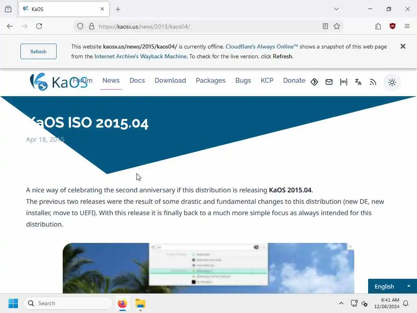Click the email envelope icon
417x313 pixels.
coord(329,82)
